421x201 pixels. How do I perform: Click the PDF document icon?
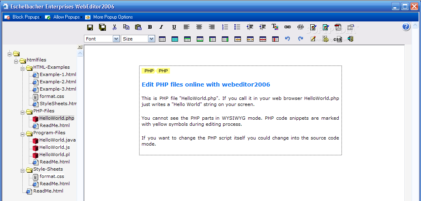(339, 27)
